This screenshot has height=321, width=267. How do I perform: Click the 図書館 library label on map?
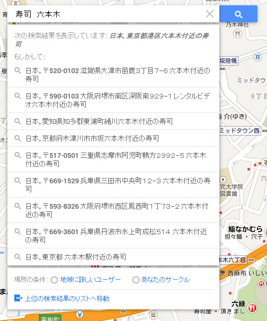coord(228,194)
